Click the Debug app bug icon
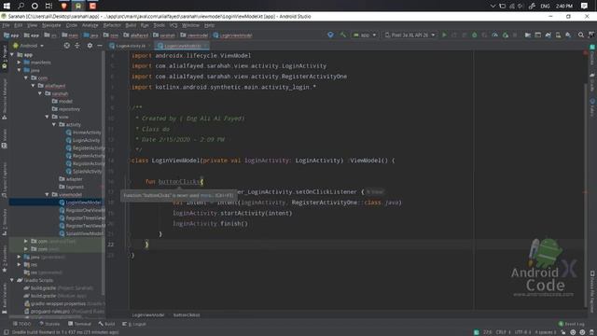Viewport: 597px width, 336px height. (475, 35)
